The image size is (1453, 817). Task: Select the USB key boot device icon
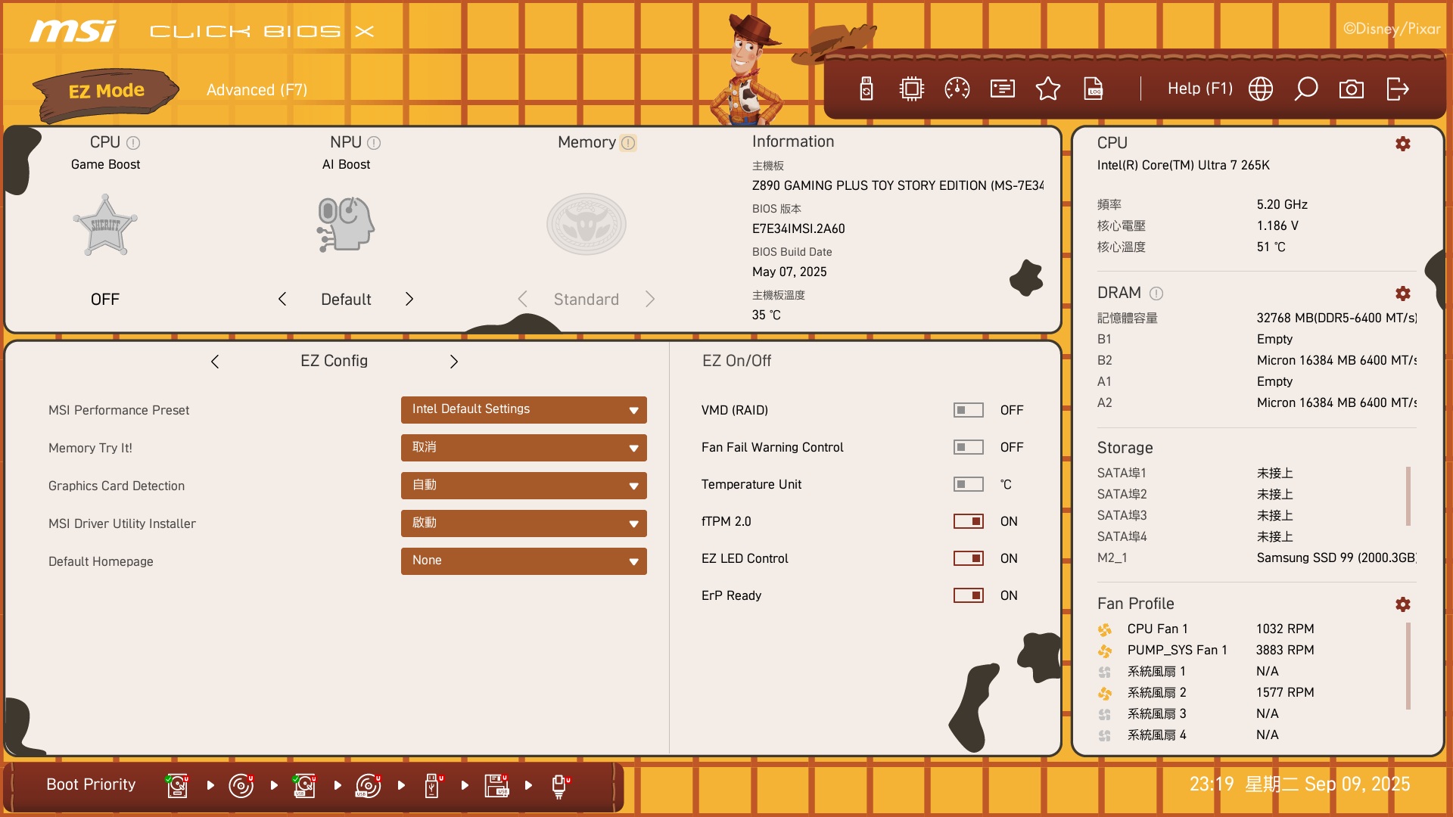(x=433, y=785)
